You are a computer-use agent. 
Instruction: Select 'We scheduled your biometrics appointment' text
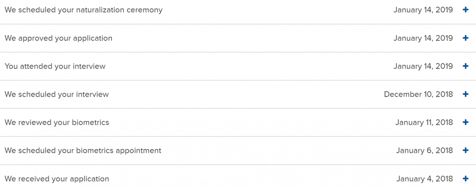[x=83, y=150]
